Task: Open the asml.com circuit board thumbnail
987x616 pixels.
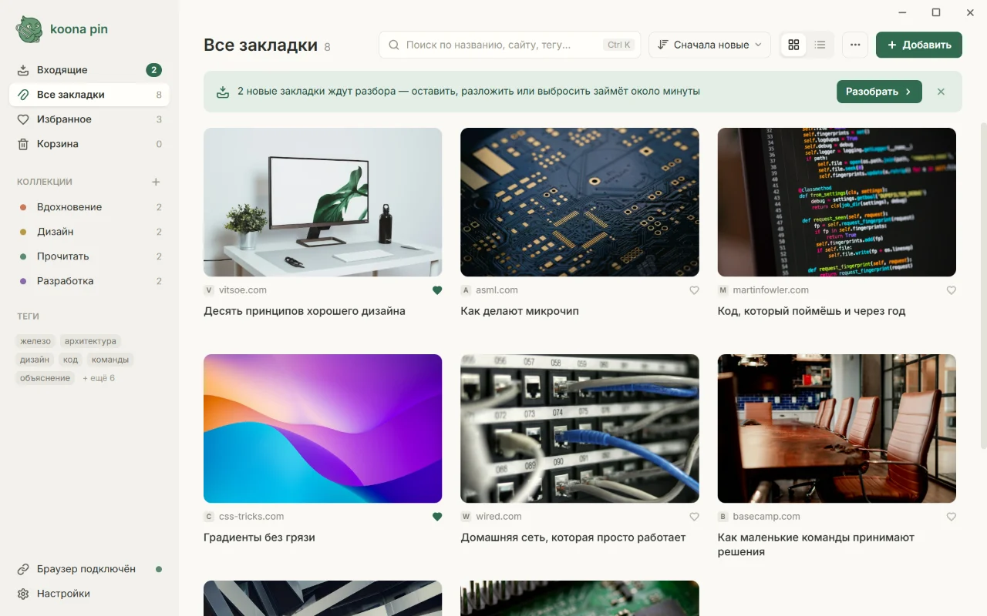Action: (x=580, y=202)
